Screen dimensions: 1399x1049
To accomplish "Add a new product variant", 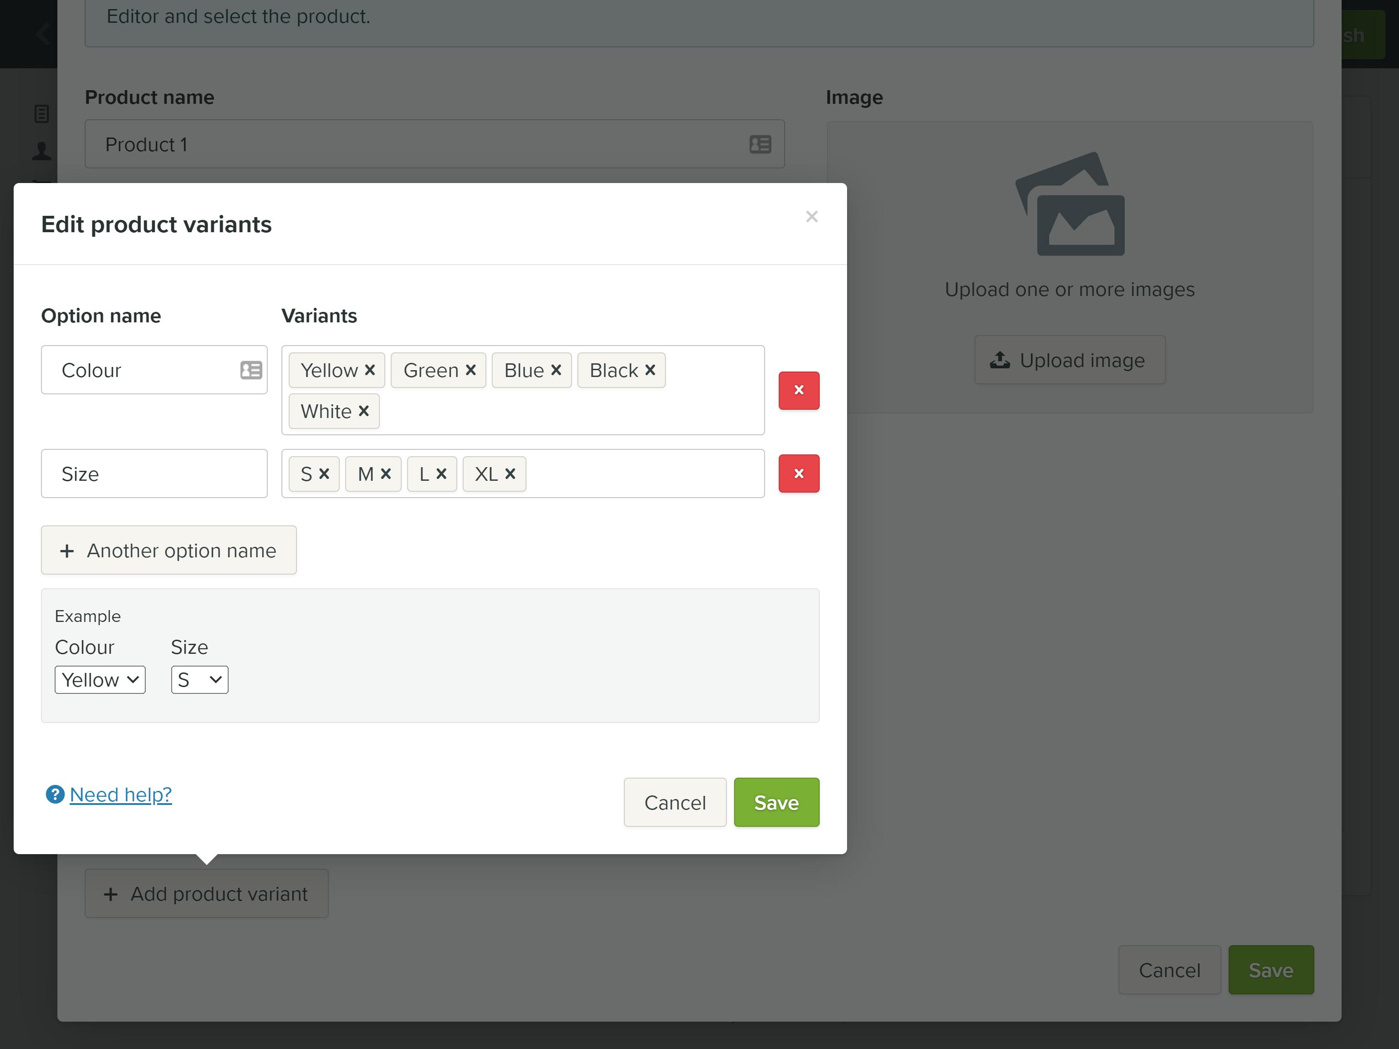I will tap(206, 893).
